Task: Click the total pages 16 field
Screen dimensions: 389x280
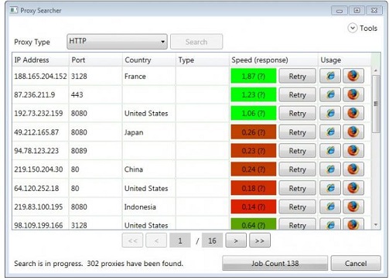Action: point(212,241)
